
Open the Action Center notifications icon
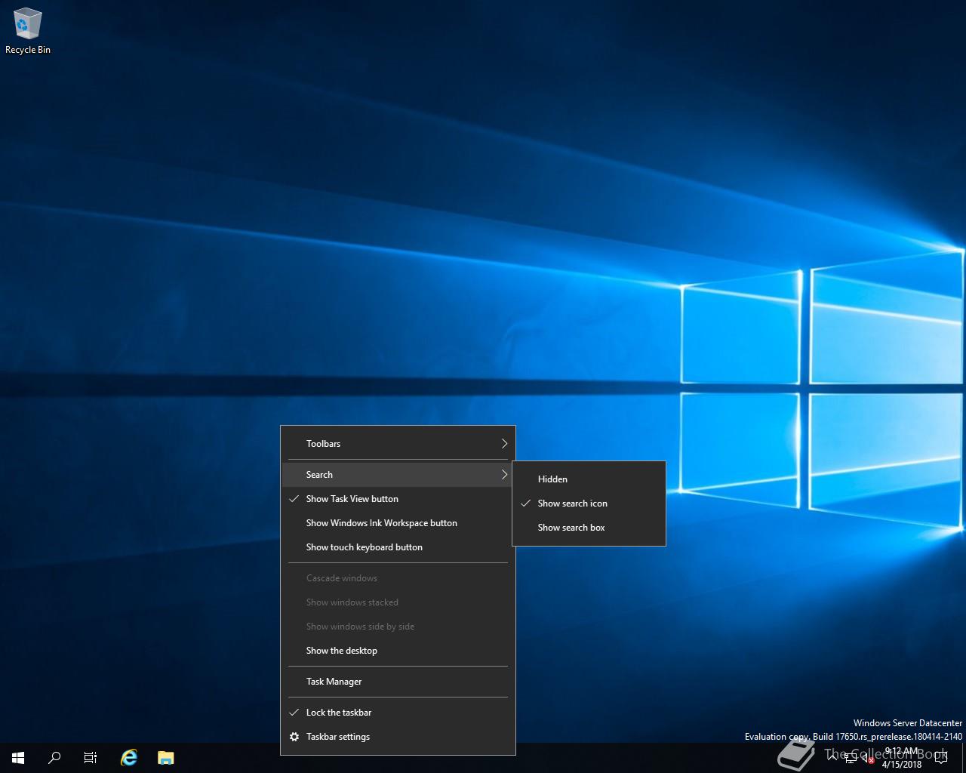940,758
